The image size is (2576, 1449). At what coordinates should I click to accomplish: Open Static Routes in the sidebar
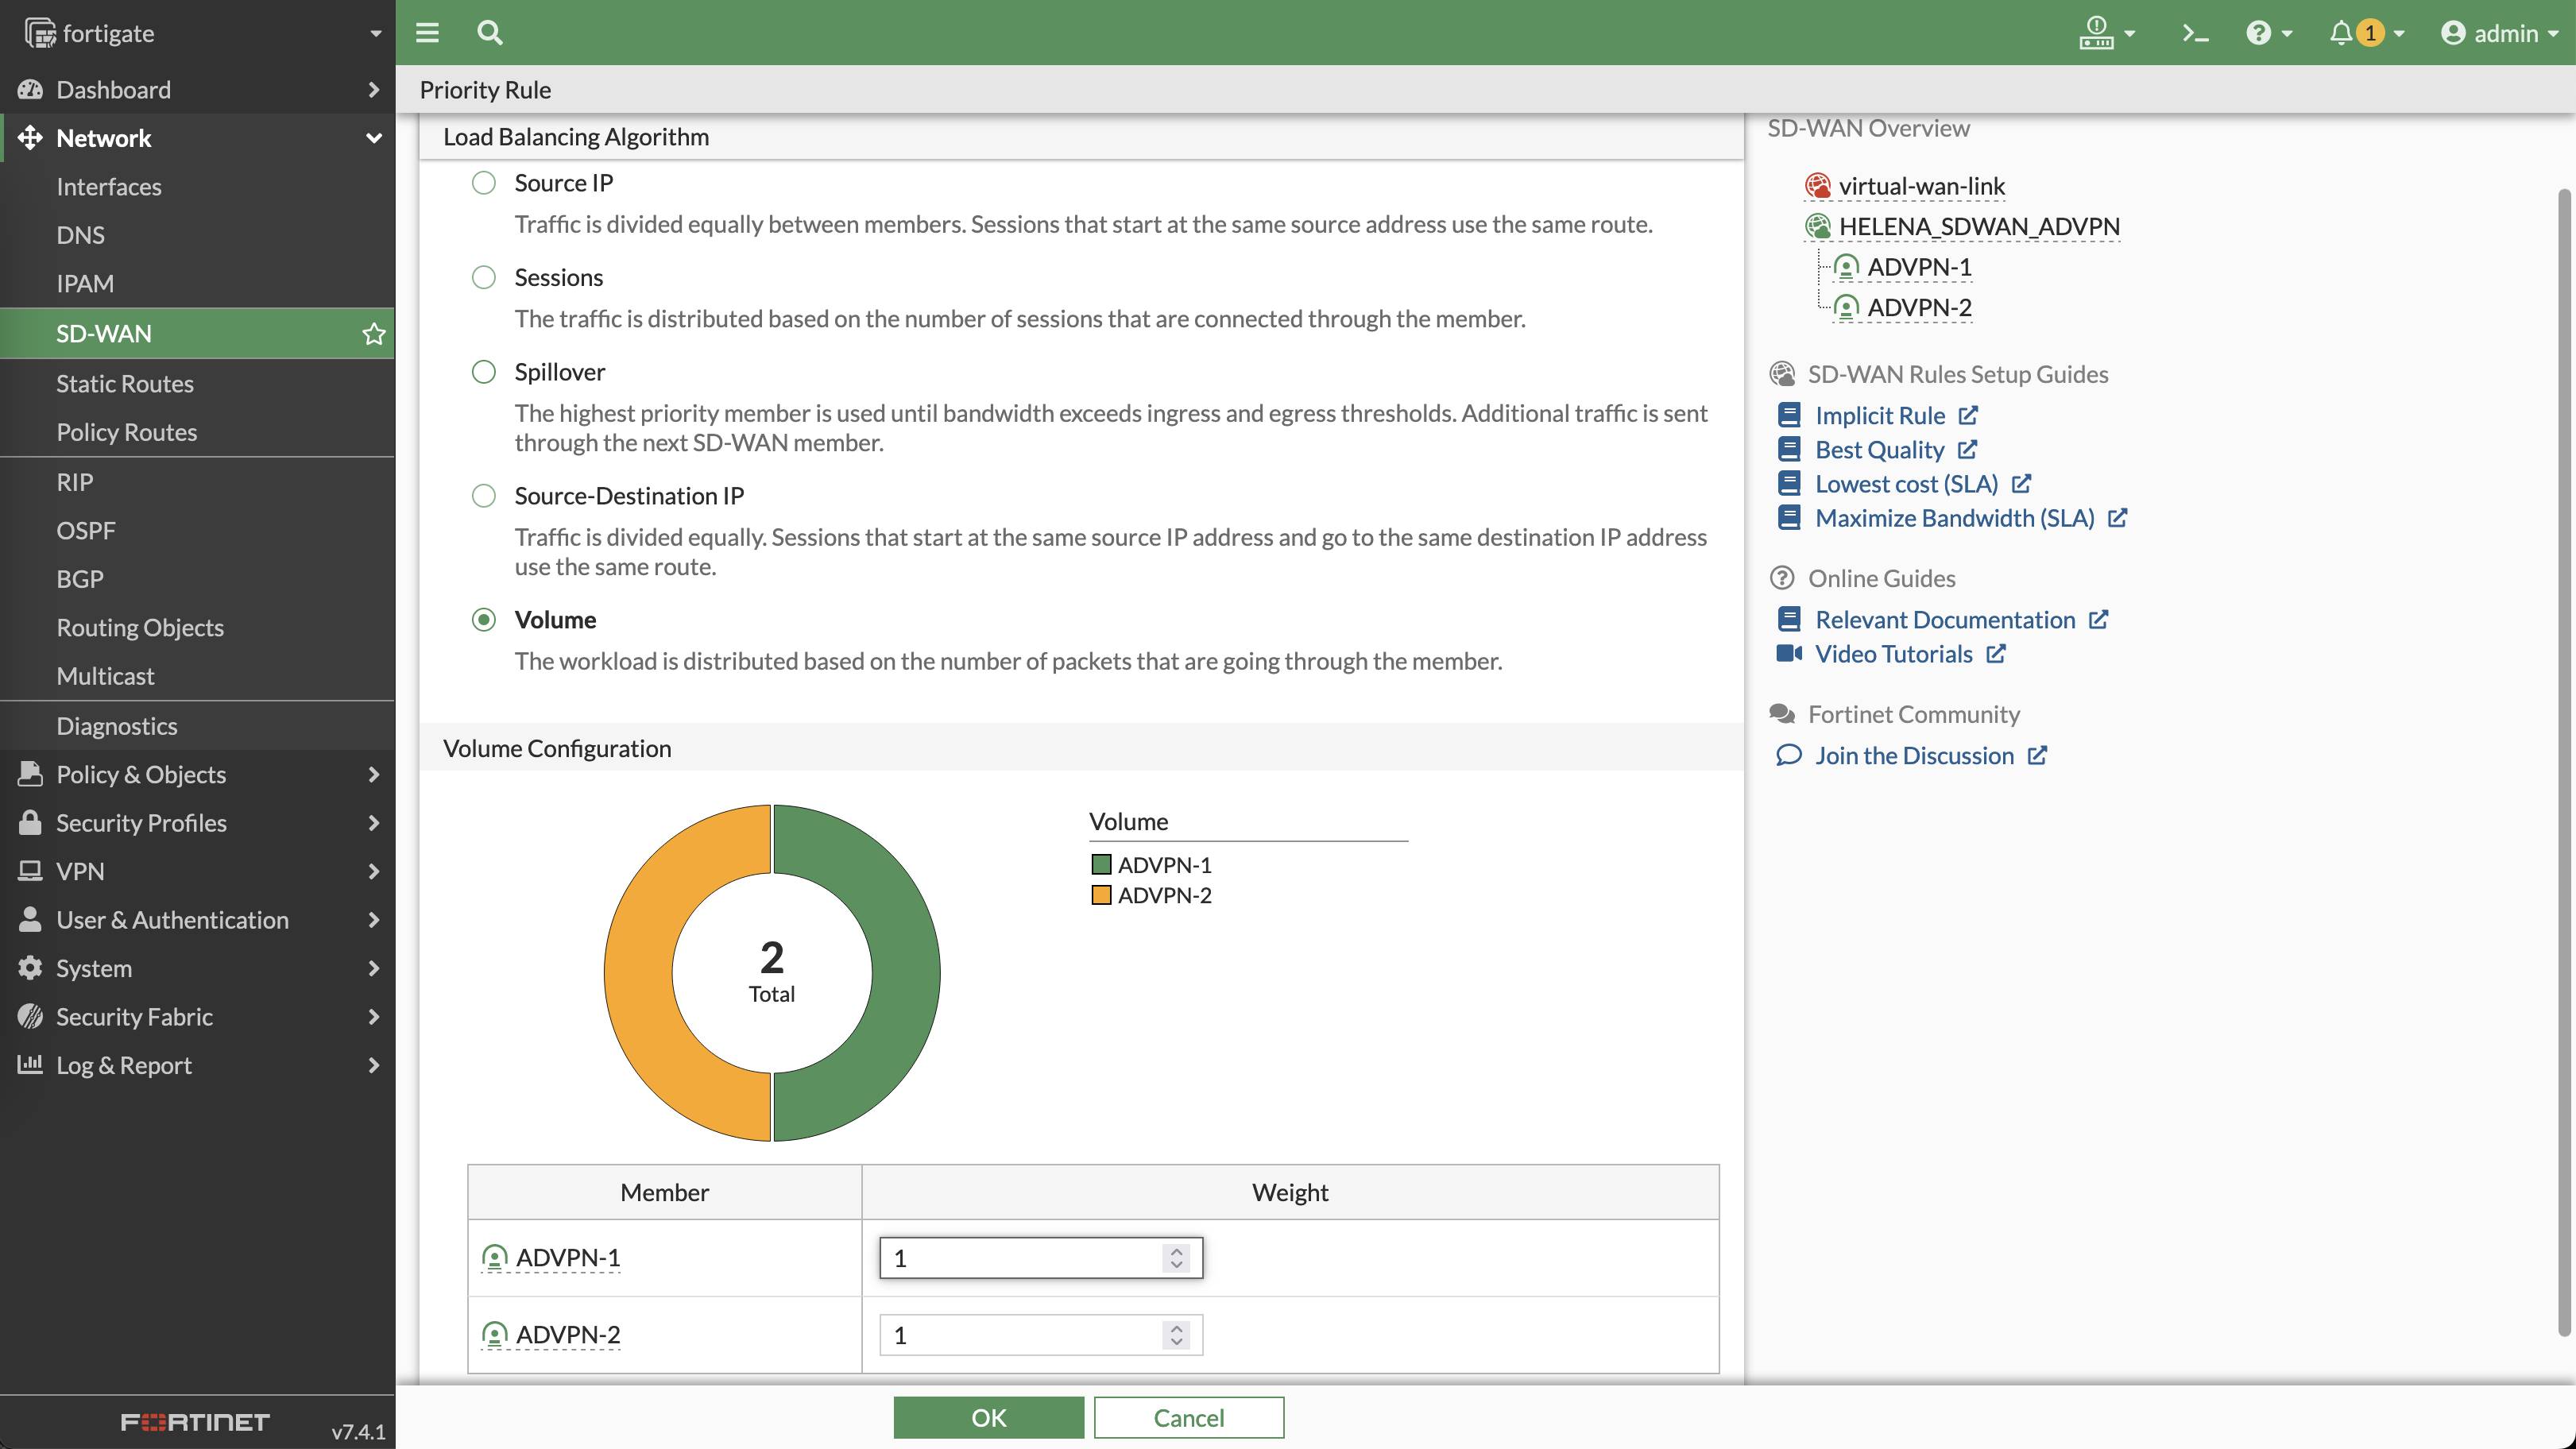(x=125, y=384)
